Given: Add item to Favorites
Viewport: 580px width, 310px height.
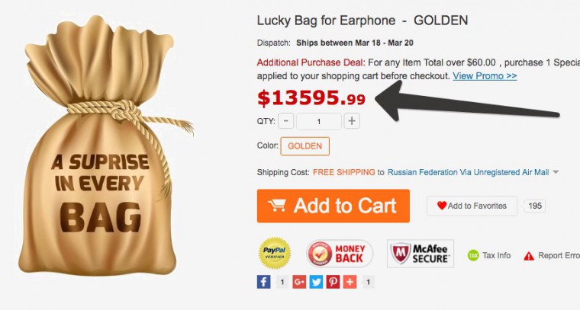Looking at the screenshot, I should (472, 206).
